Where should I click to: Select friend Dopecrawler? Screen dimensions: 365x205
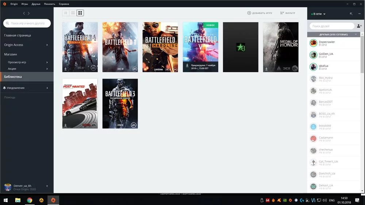click(x=334, y=43)
